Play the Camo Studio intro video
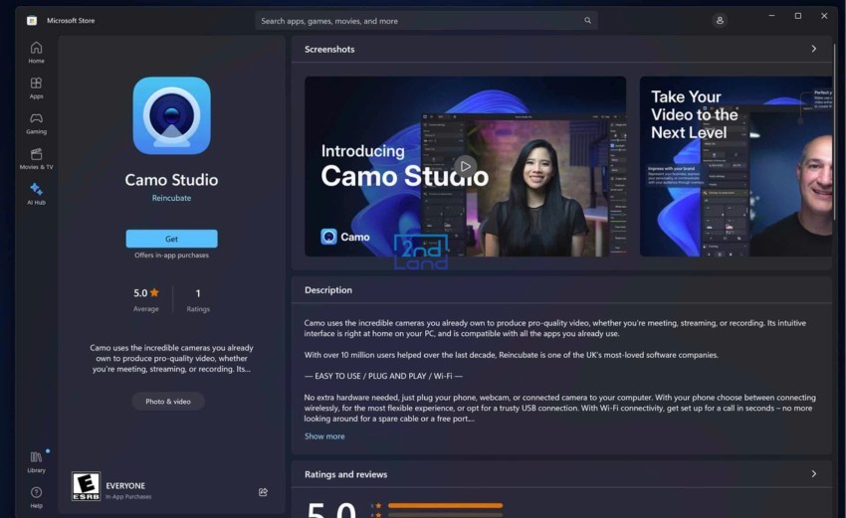The image size is (846, 518). 465,166
